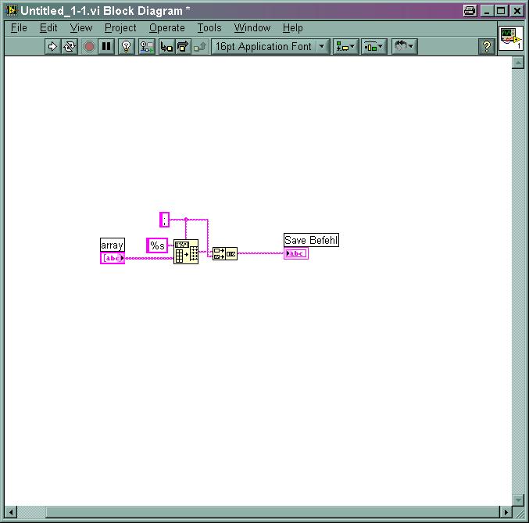Click the Step Into button

tap(166, 47)
